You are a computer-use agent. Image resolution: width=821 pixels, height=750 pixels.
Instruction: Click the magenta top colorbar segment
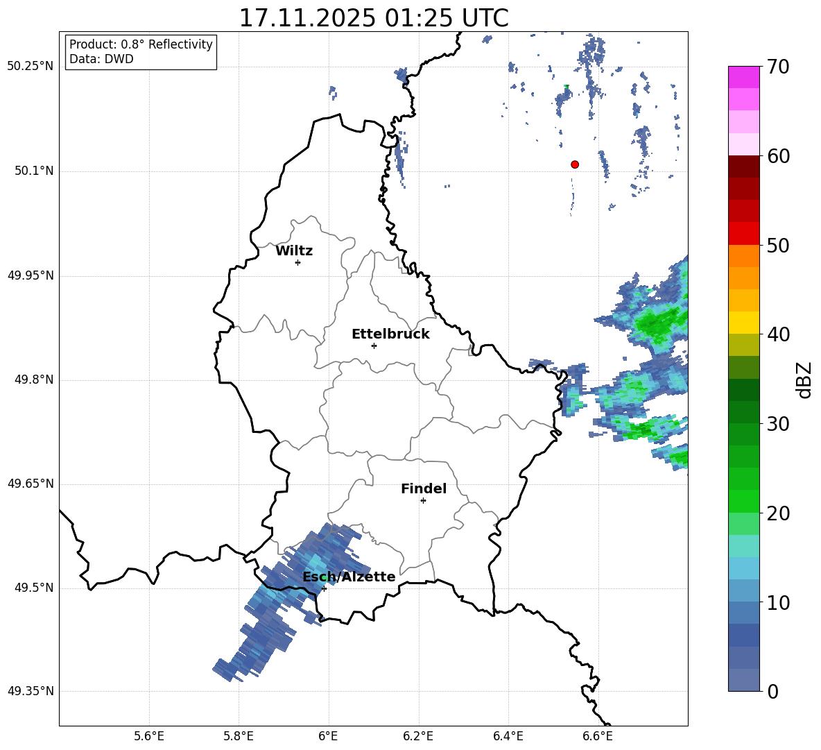[x=743, y=77]
